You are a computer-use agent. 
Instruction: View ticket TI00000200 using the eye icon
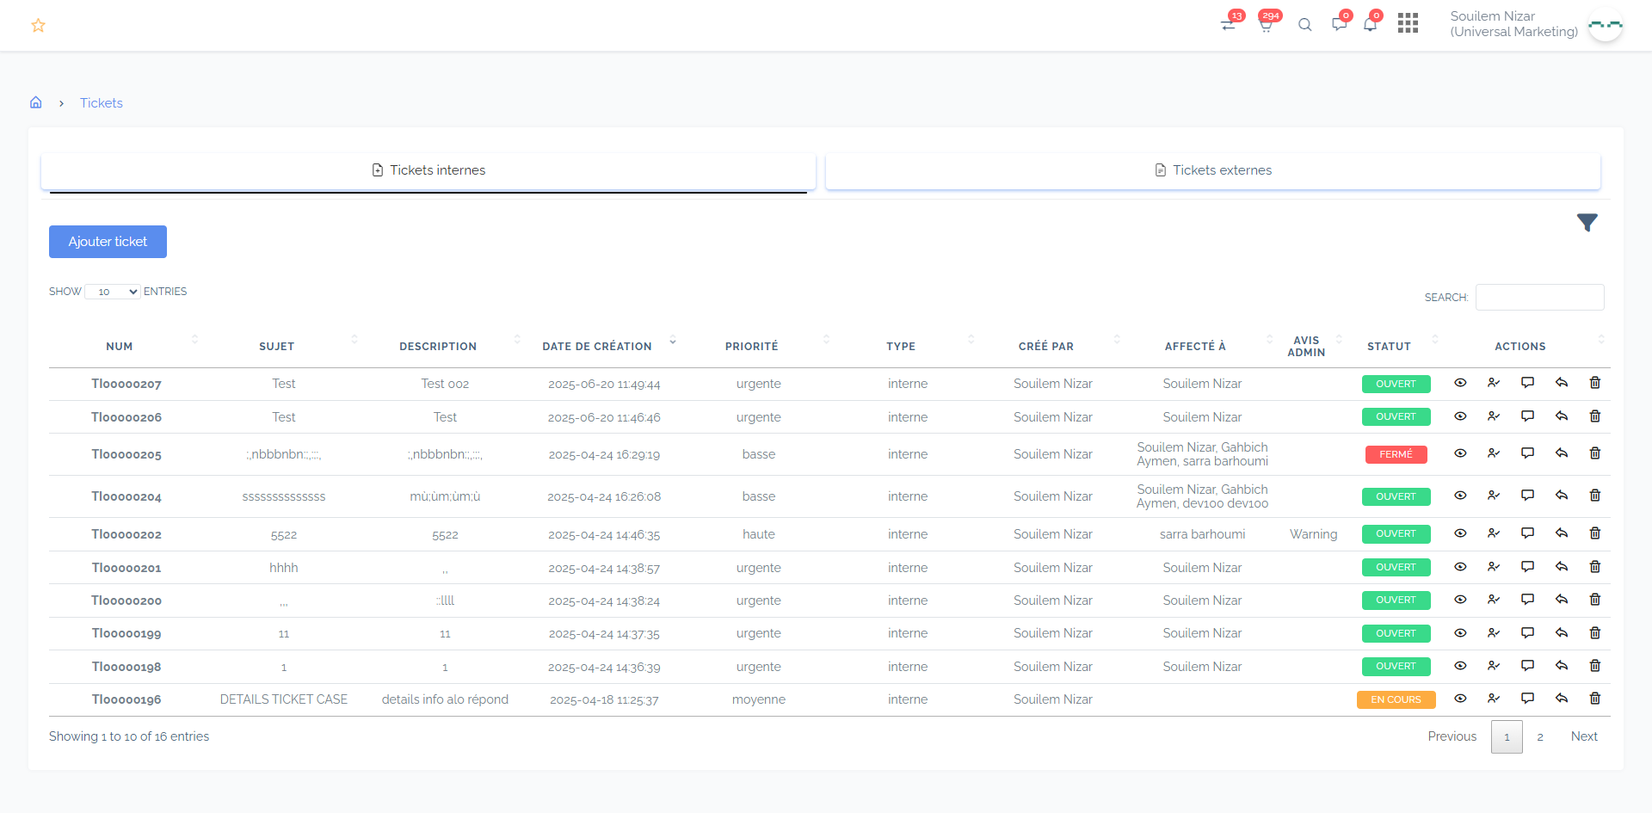(x=1460, y=600)
